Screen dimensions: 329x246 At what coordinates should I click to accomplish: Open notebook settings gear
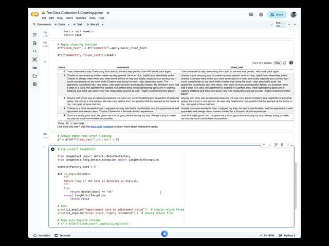(261, 14)
